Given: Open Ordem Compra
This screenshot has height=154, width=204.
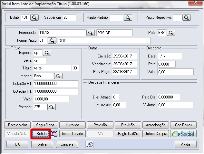Looking at the screenshot, I should click(x=156, y=134).
